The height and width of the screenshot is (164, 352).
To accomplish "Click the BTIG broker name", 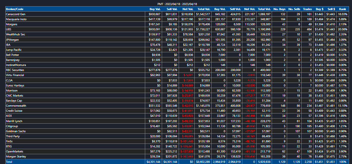I will (x=9, y=146).
